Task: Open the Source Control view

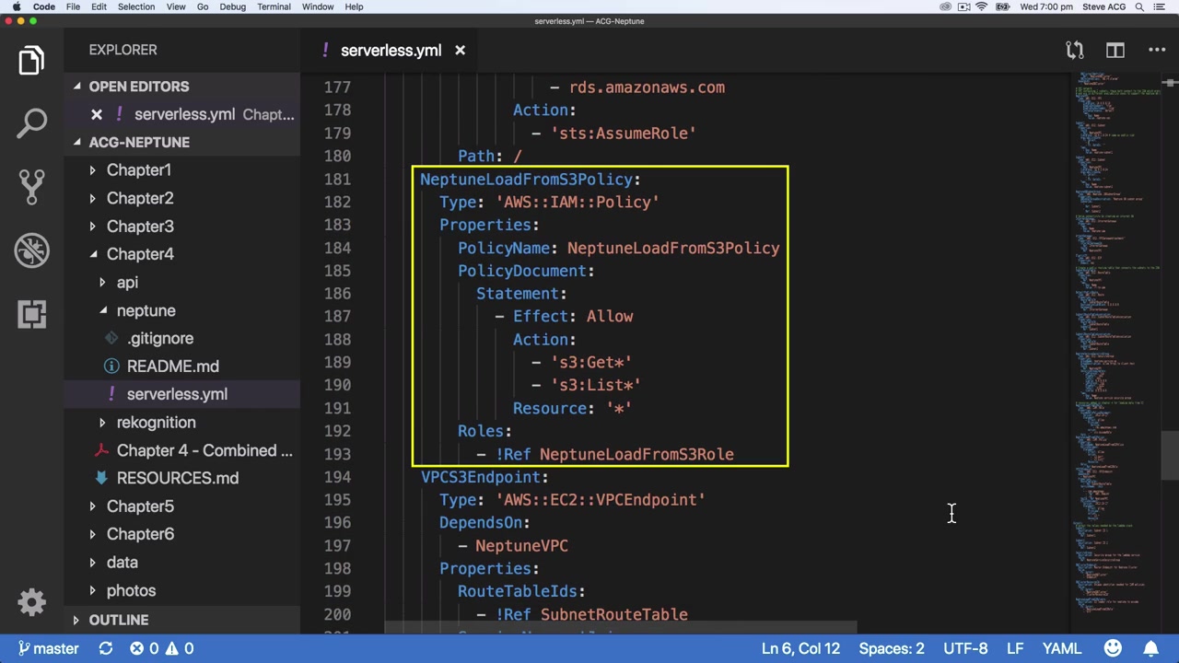Action: [x=31, y=186]
